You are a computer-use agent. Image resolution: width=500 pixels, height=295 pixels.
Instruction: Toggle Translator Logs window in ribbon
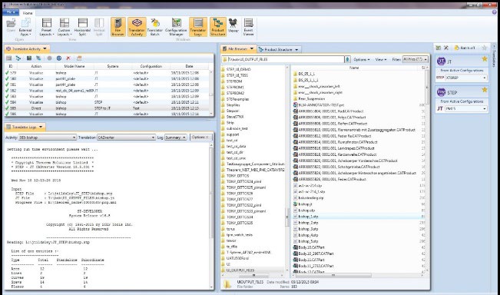coord(198,27)
